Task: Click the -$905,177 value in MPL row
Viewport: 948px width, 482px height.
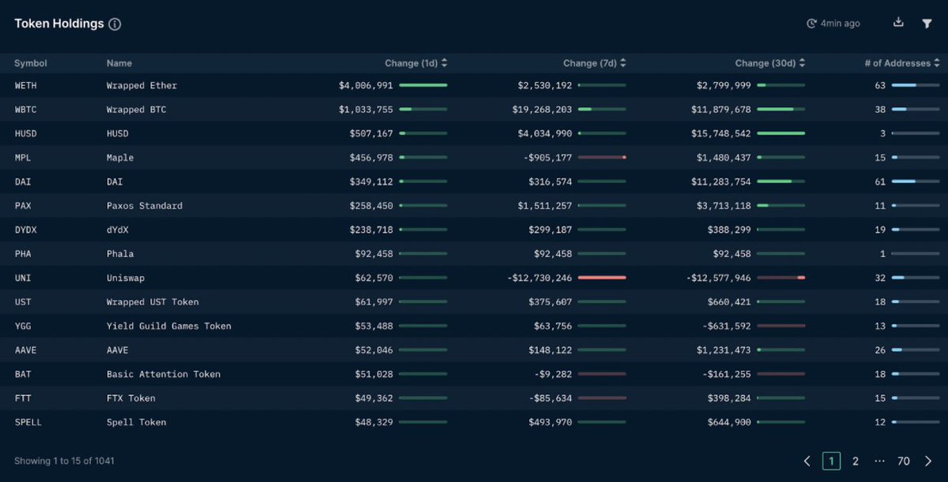Action: pyautogui.click(x=547, y=158)
